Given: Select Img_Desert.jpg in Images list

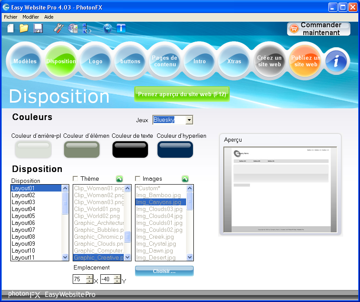Looking at the screenshot, I should 161,257.
